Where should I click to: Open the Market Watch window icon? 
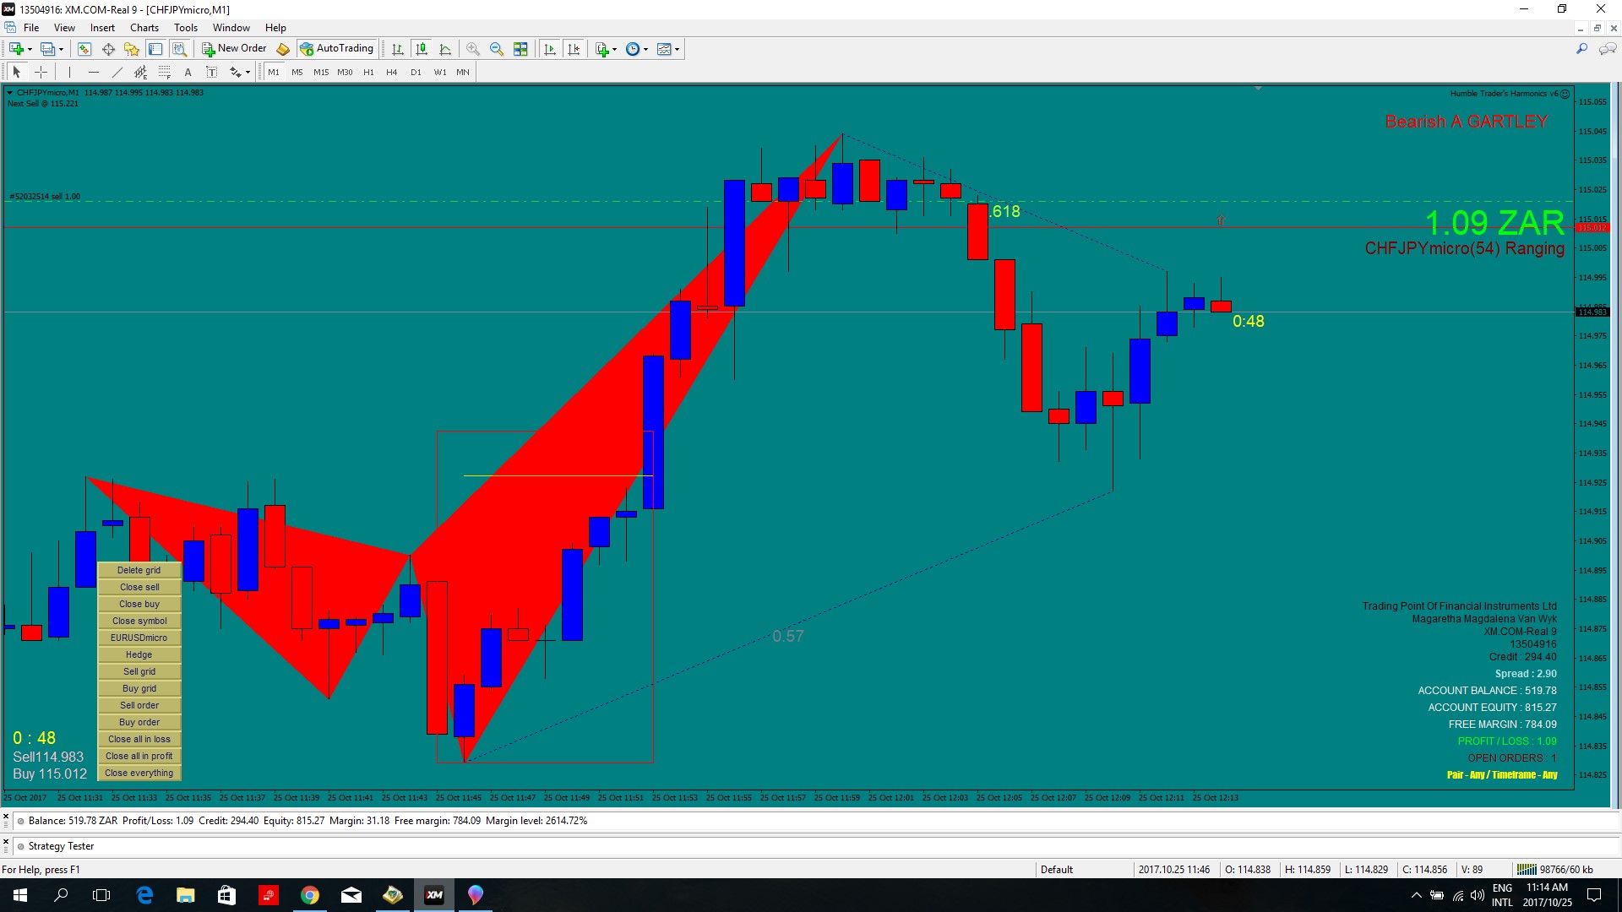[x=84, y=49]
